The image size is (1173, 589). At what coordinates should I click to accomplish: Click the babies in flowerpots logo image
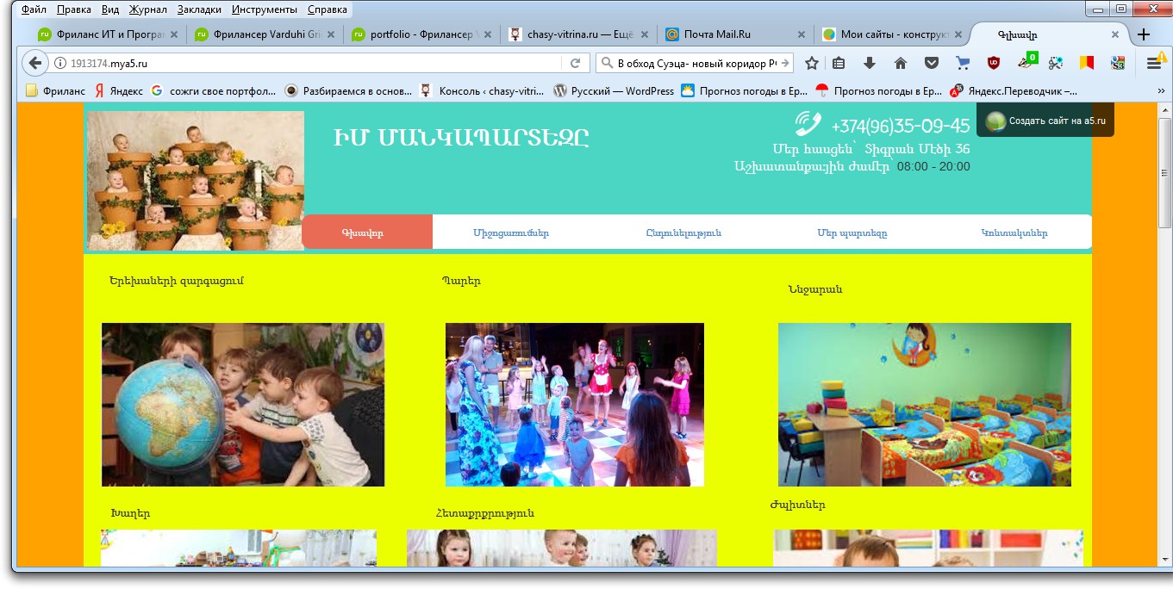[196, 181]
